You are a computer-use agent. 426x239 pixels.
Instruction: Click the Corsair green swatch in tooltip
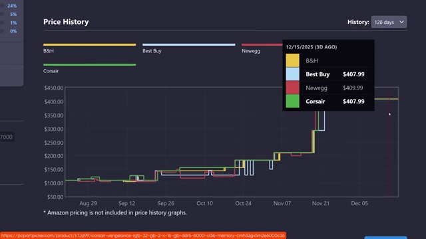click(x=293, y=101)
